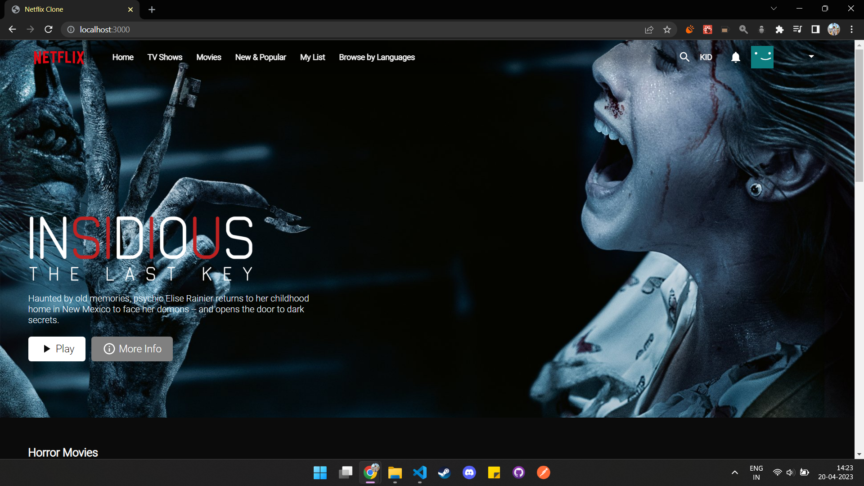Click KID in the navbar
Image resolution: width=864 pixels, height=486 pixels.
pyautogui.click(x=706, y=57)
